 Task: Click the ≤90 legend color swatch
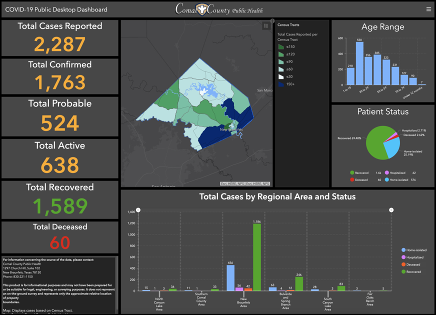pos(281,61)
